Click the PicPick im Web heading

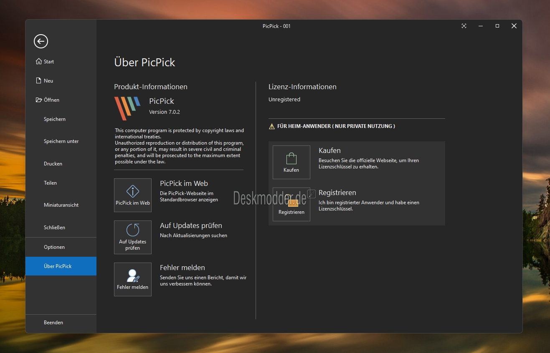click(184, 183)
